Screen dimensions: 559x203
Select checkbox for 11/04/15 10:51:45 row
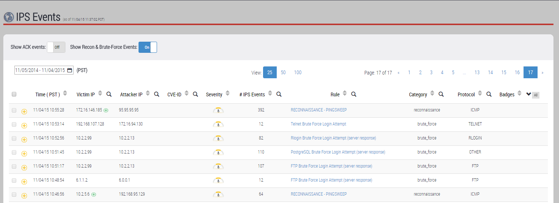[x=14, y=152]
